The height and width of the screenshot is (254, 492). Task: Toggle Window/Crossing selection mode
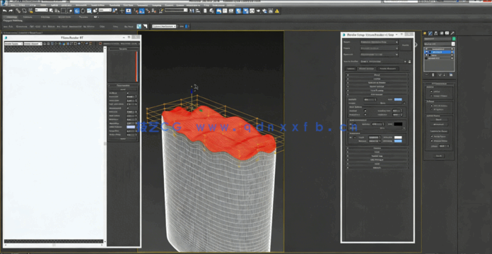(x=70, y=11)
